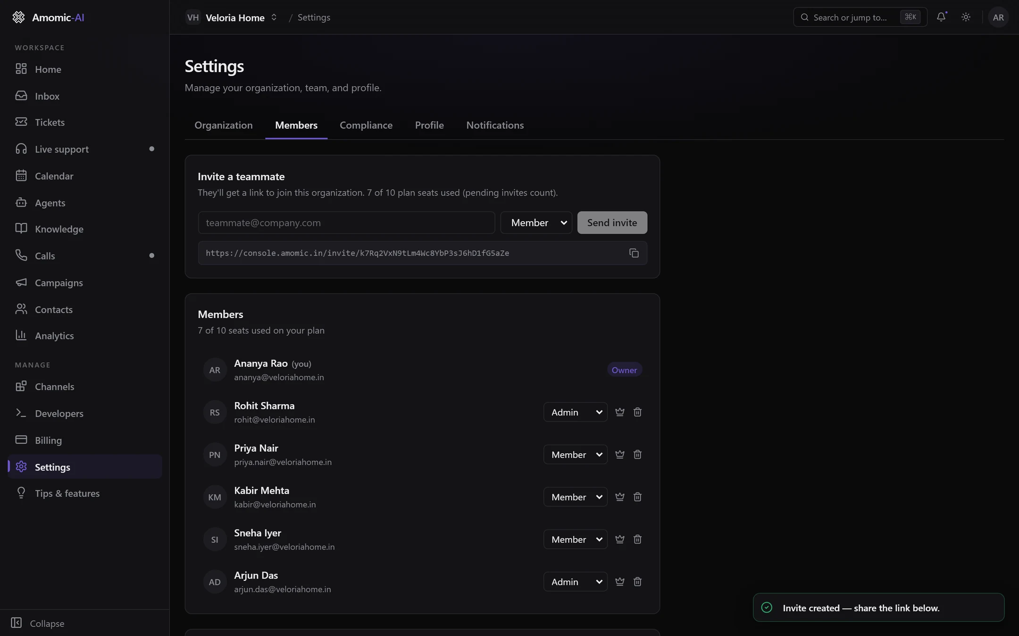This screenshot has height=636, width=1019.
Task: Remove Kabir Mehta using trash icon
Action: tap(637, 497)
